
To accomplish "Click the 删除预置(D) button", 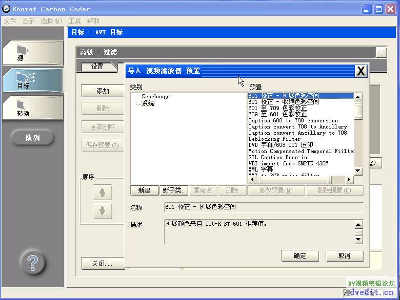I will pos(334,190).
